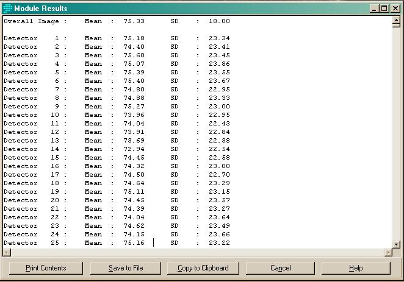The height and width of the screenshot is (282, 404).
Task: Click Detector 2 mean value 74.40
Action: click(x=134, y=46)
